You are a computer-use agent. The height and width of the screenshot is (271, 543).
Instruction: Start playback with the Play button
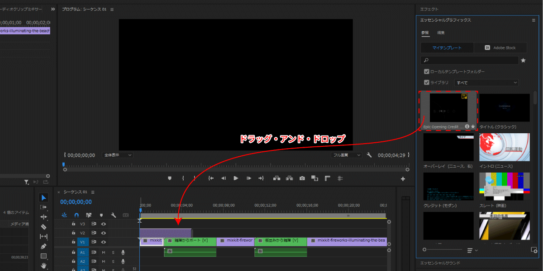coord(236,178)
